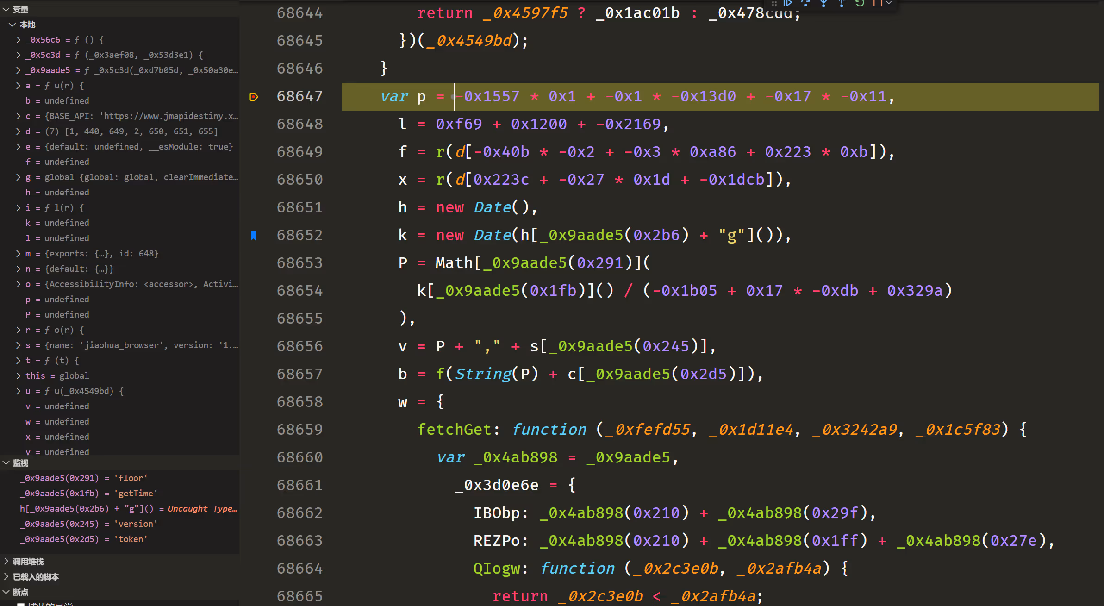Click '_0x3d0e6e' on line 68661
This screenshot has height=606, width=1104.
497,485
